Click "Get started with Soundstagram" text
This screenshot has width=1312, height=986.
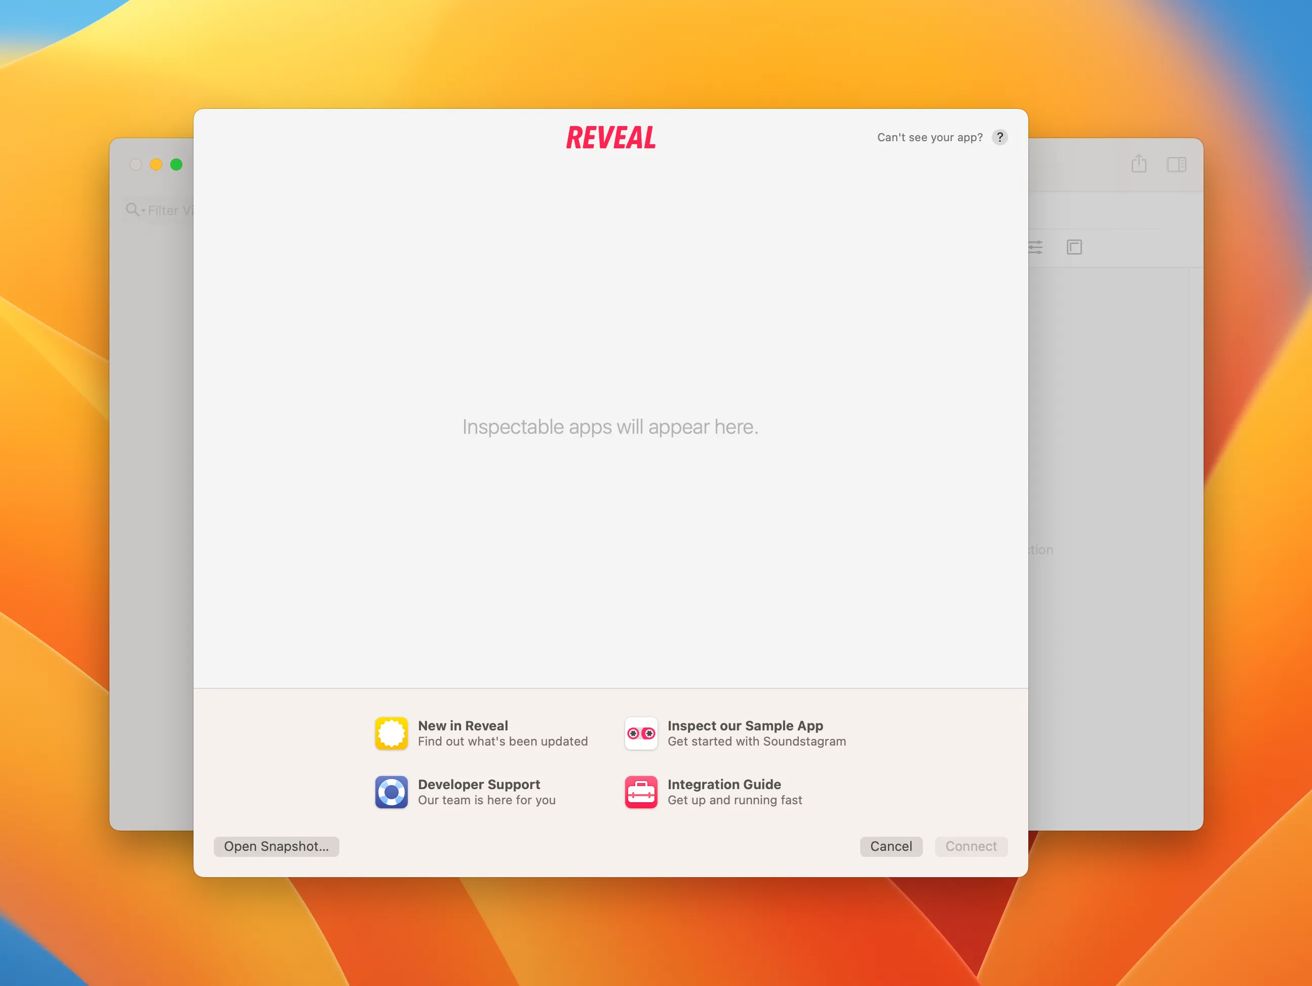coord(756,742)
